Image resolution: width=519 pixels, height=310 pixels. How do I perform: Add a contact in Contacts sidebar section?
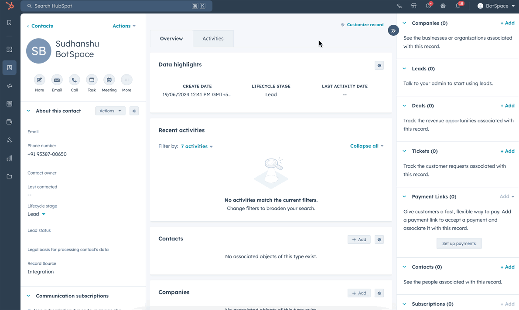(507, 267)
